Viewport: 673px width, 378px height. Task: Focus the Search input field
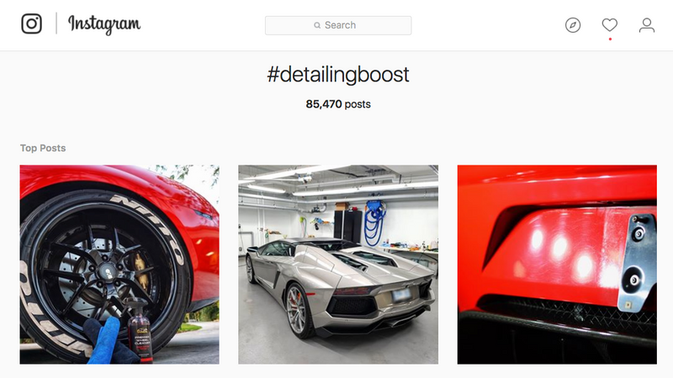pyautogui.click(x=338, y=25)
